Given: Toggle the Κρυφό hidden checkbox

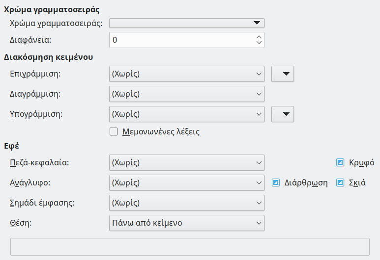Looking at the screenshot, I should (x=340, y=162).
